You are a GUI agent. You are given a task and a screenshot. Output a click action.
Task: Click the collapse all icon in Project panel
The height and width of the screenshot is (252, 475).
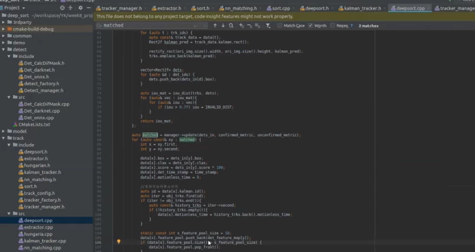coord(70,8)
